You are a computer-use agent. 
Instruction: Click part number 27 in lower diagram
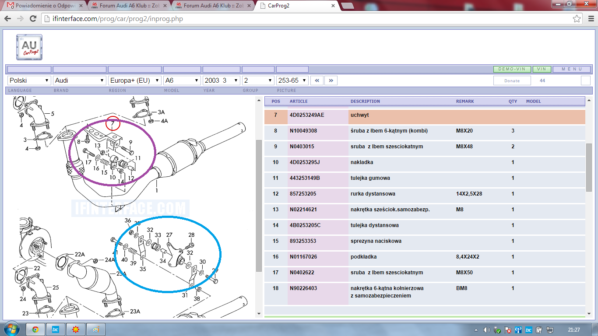[x=169, y=235]
